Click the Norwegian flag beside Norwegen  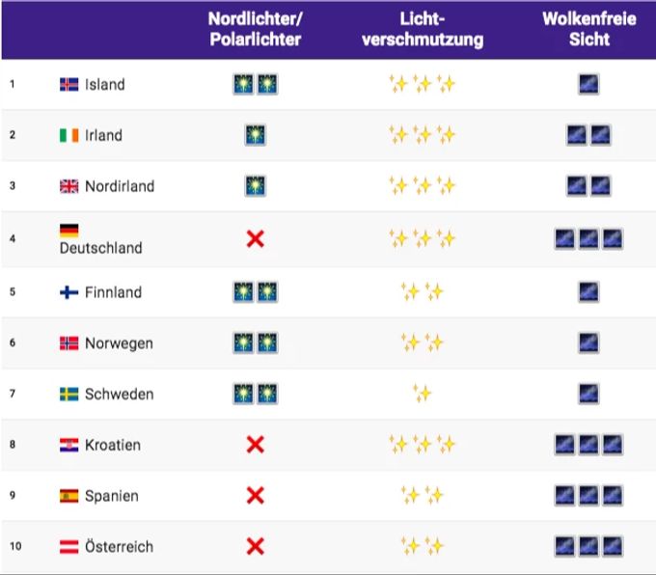(x=69, y=343)
